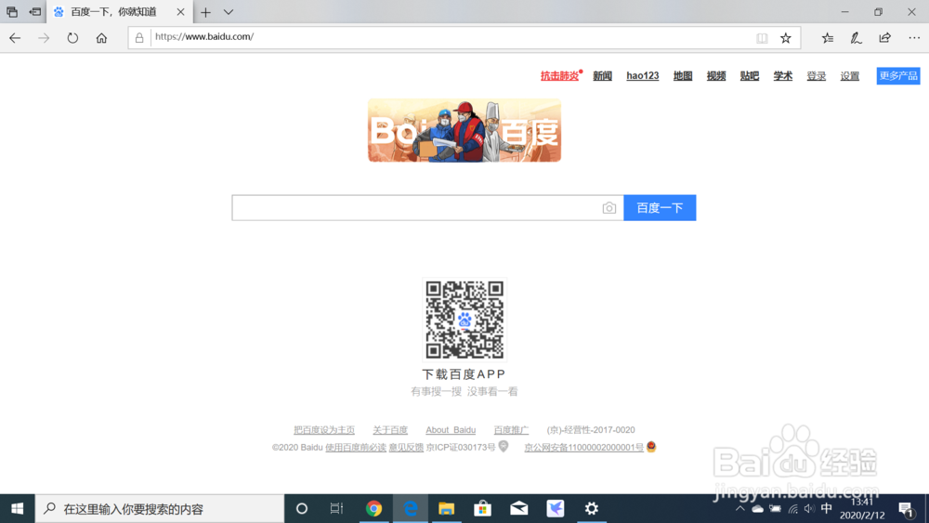Image resolution: width=929 pixels, height=523 pixels.
Task: Click the share page icon
Action: 884,38
